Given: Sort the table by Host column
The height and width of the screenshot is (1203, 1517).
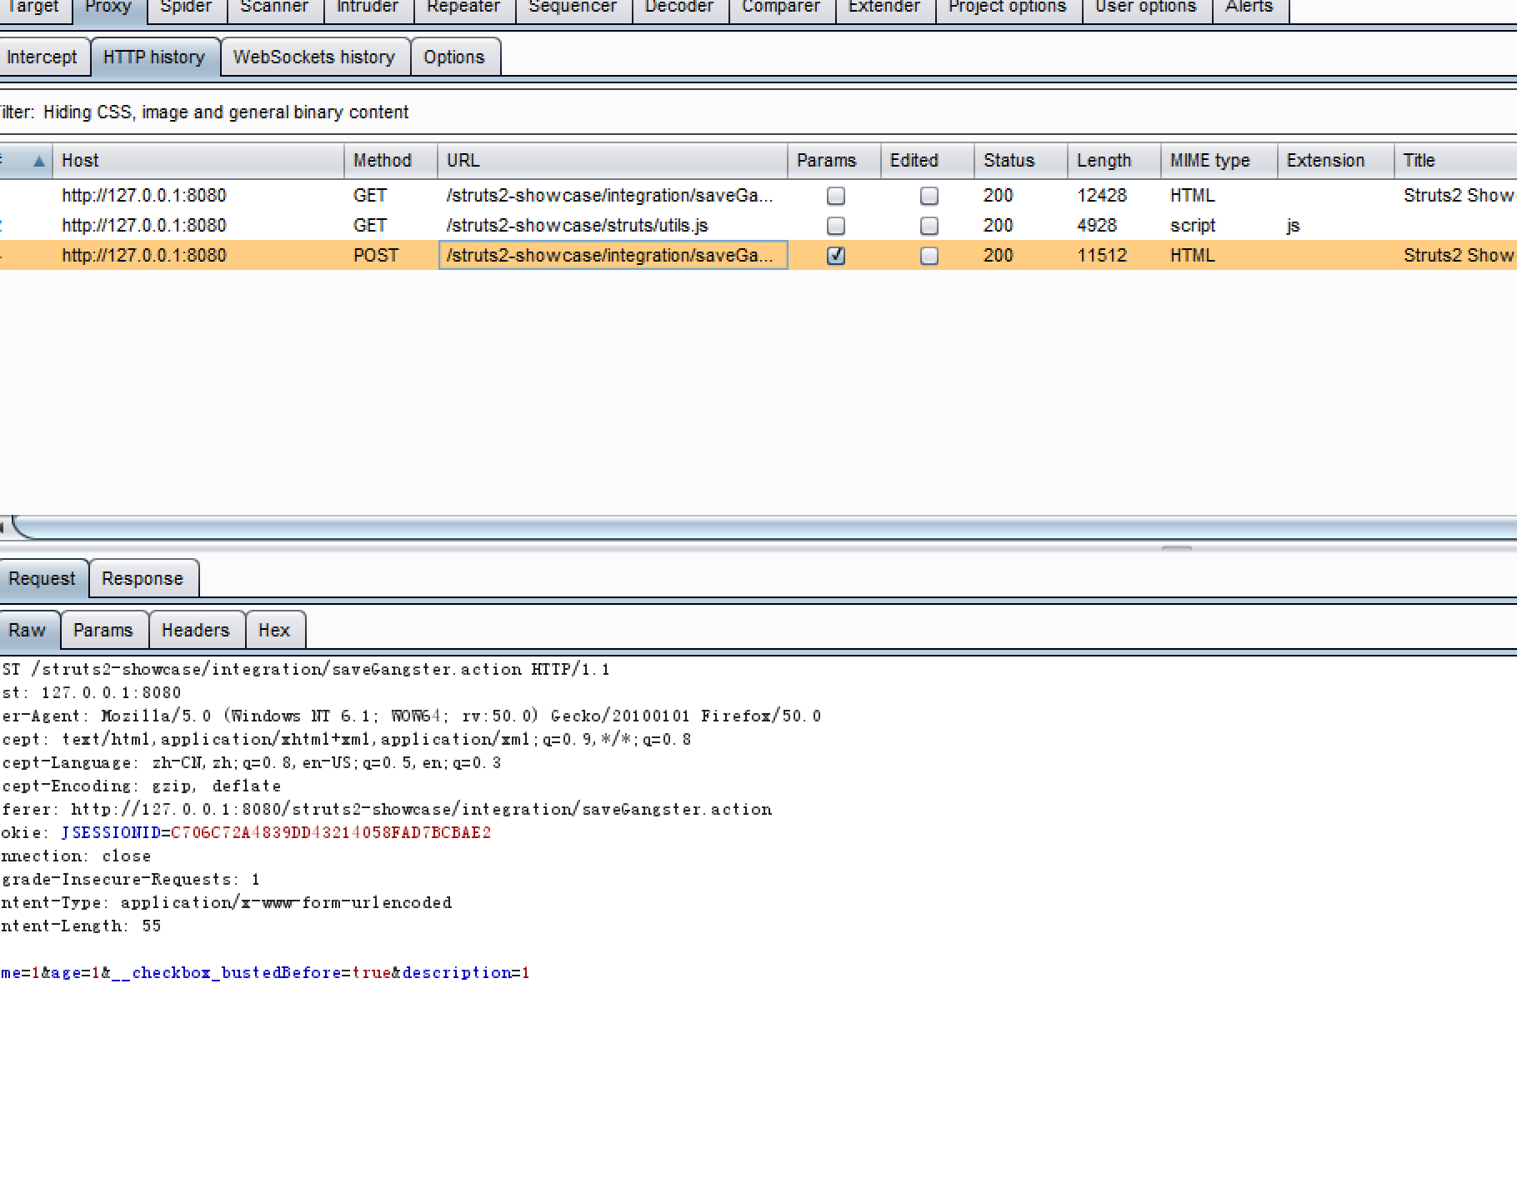Looking at the screenshot, I should pos(198,161).
